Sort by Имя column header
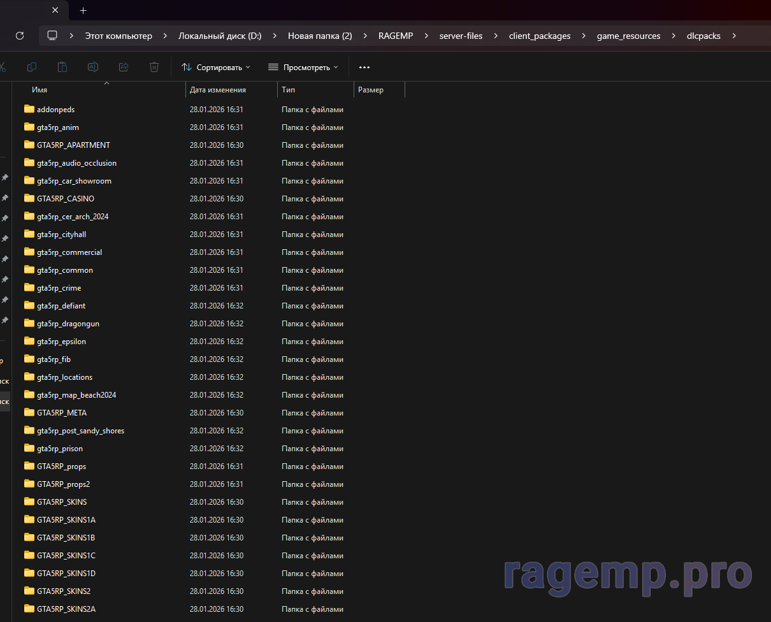This screenshot has width=771, height=622. tap(40, 90)
